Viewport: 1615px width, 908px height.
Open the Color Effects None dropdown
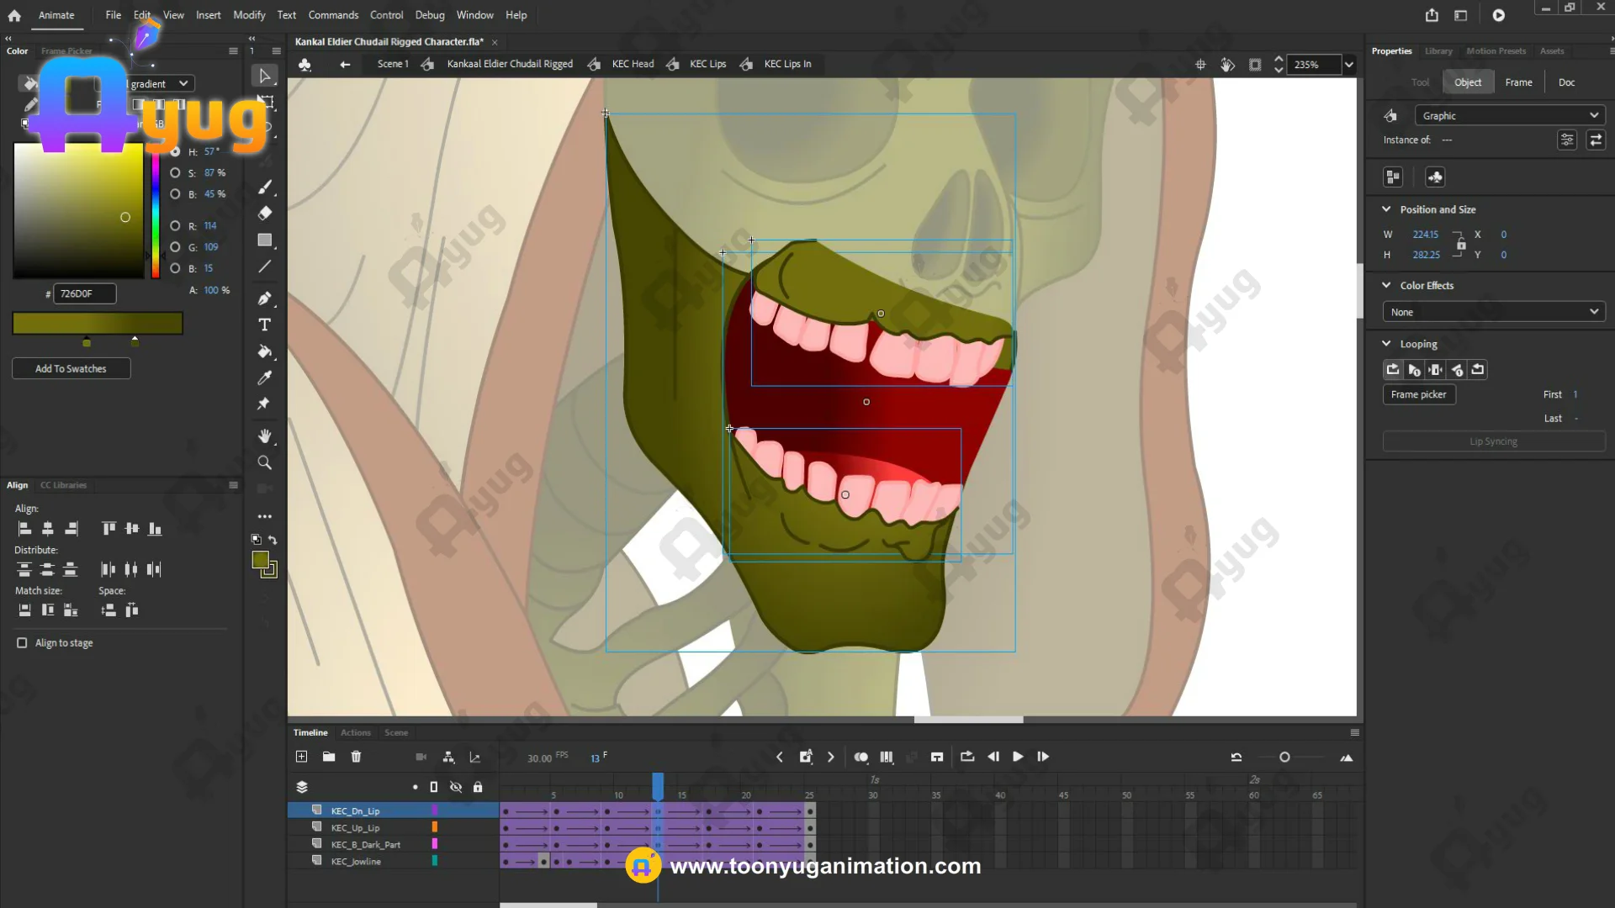tap(1493, 312)
